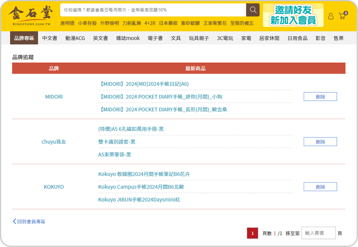This screenshot has width=358, height=247.
Task: Select the 文具 menu item
Action: (x=176, y=38)
